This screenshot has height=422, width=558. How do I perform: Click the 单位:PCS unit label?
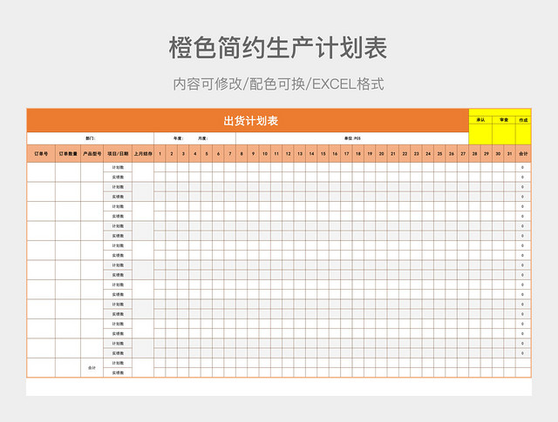(x=352, y=138)
